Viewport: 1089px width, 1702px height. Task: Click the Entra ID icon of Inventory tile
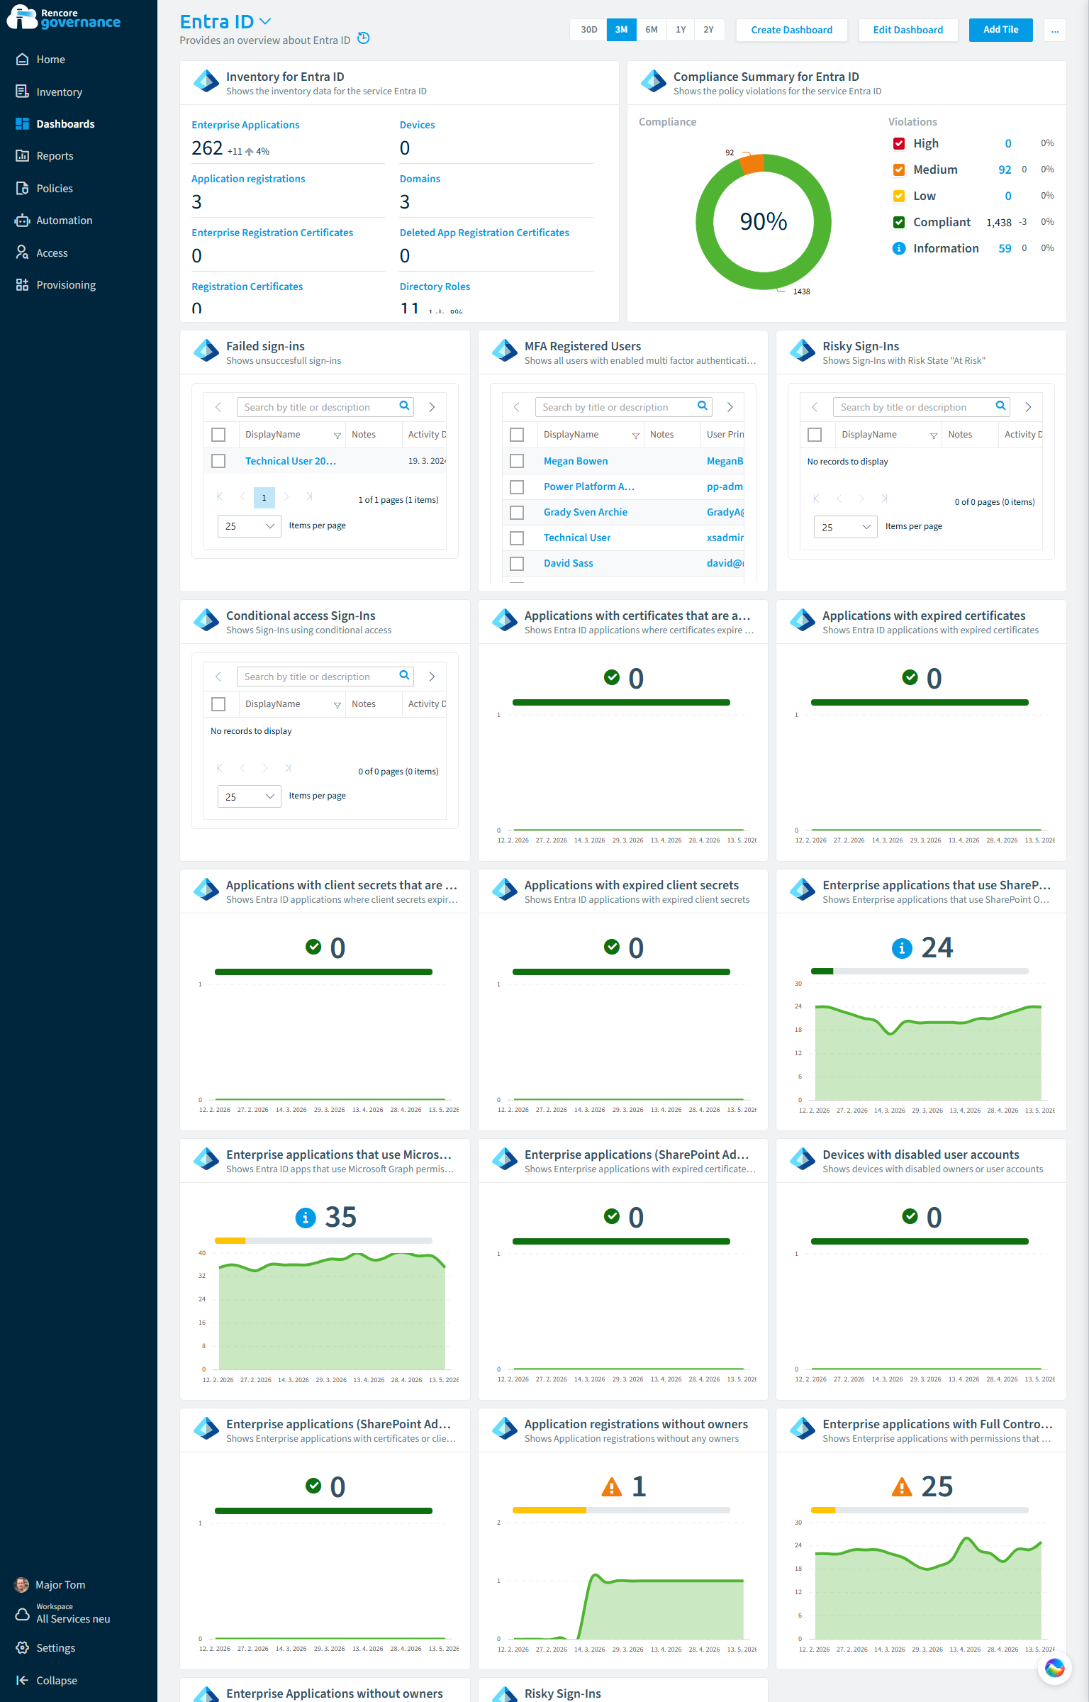pos(206,81)
